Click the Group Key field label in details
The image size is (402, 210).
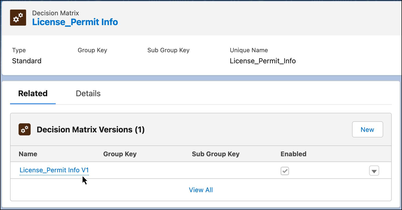92,50
